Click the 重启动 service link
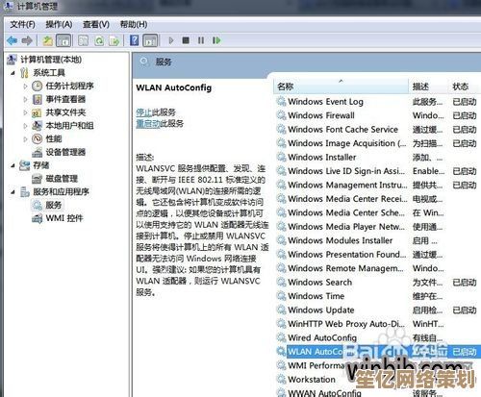Image resolution: width=481 pixels, height=397 pixels. [148, 124]
